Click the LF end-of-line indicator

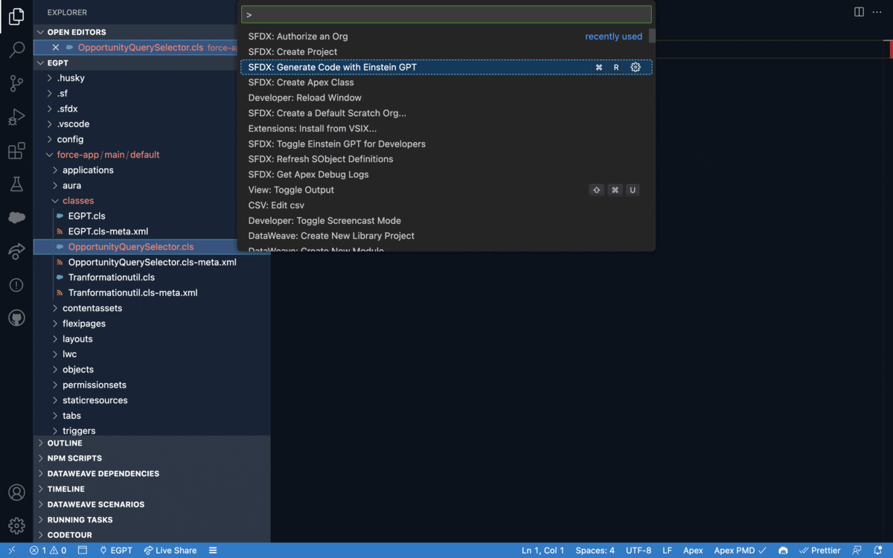[668, 551]
